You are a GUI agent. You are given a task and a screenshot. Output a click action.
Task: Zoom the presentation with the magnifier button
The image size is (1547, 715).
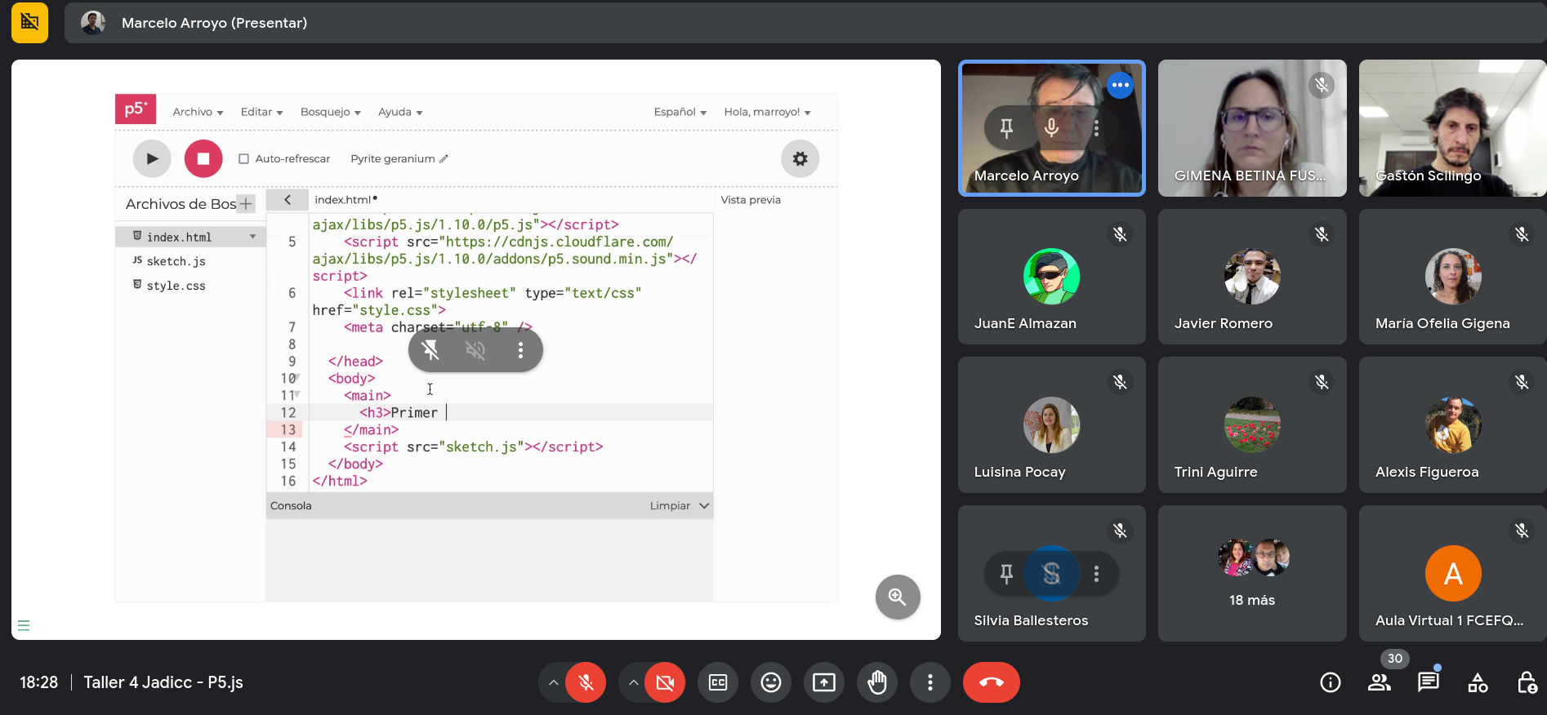click(898, 597)
